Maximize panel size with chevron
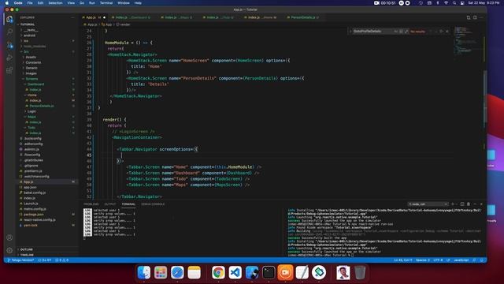The width and height of the screenshot is (504, 284). click(x=475, y=204)
